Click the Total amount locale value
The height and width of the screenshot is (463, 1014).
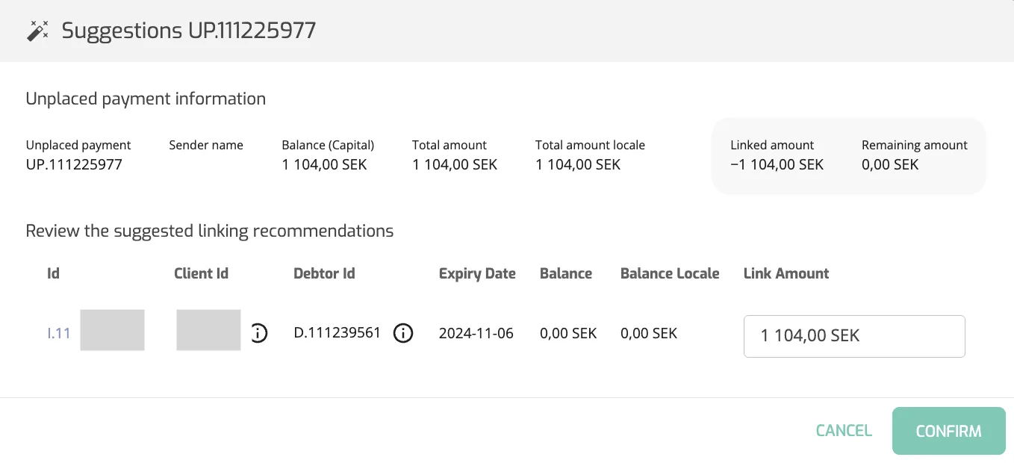pos(578,164)
